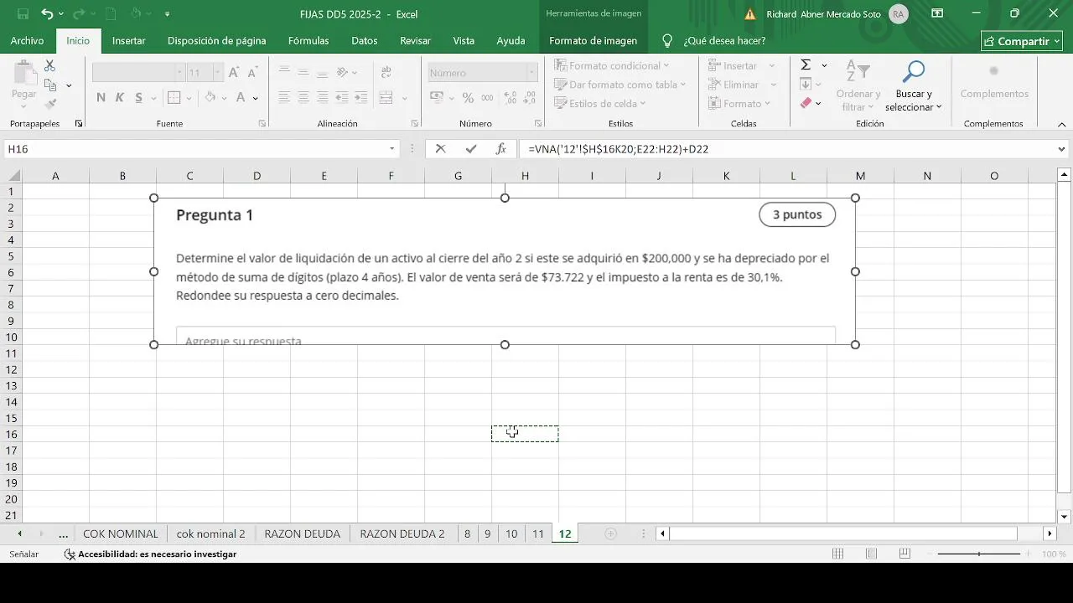Image resolution: width=1073 pixels, height=603 pixels.
Task: Click the lightbulb ¿Qué desea hacer? icon
Action: click(667, 40)
